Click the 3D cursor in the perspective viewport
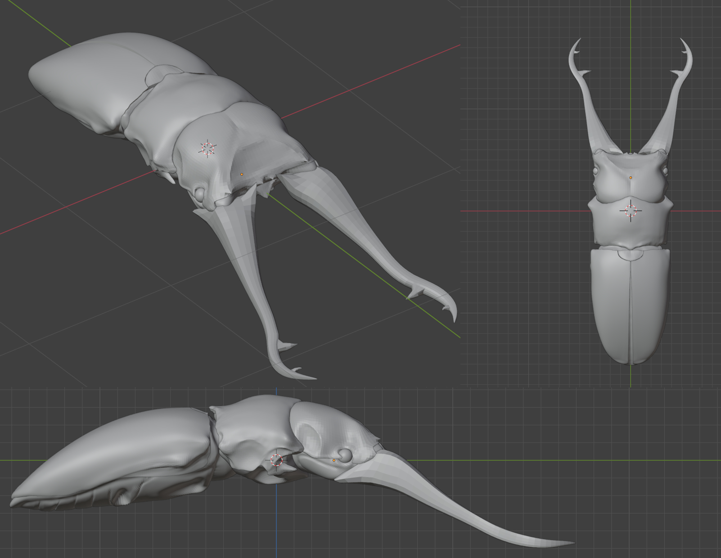The height and width of the screenshot is (558, 721). (x=207, y=148)
